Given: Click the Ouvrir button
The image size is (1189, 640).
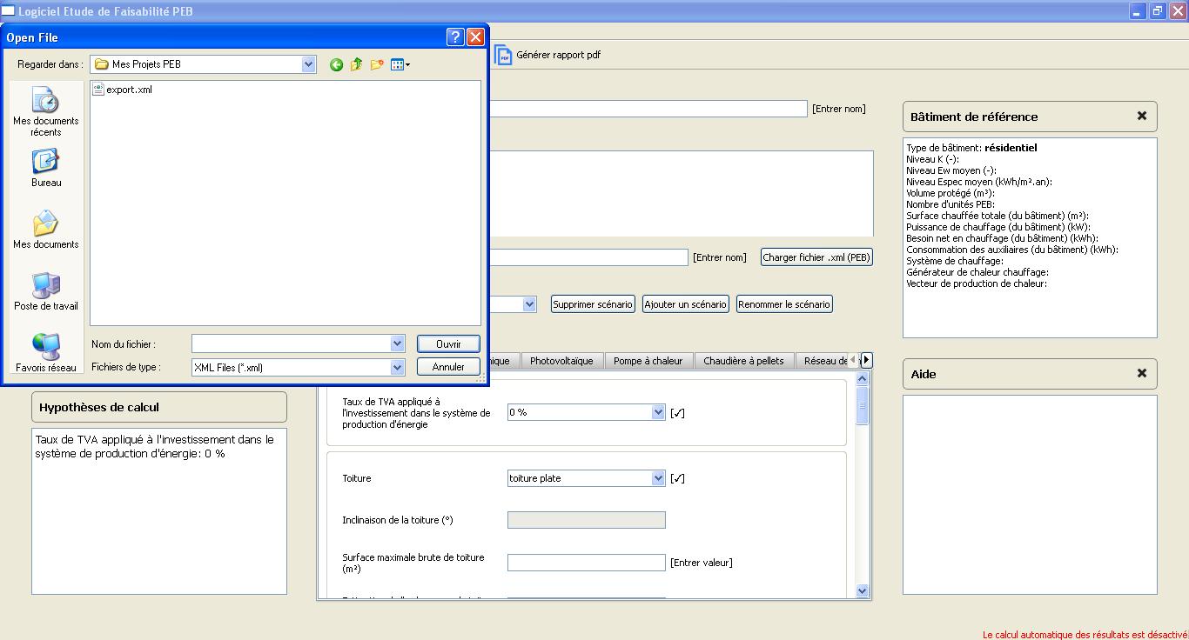Looking at the screenshot, I should 448,343.
